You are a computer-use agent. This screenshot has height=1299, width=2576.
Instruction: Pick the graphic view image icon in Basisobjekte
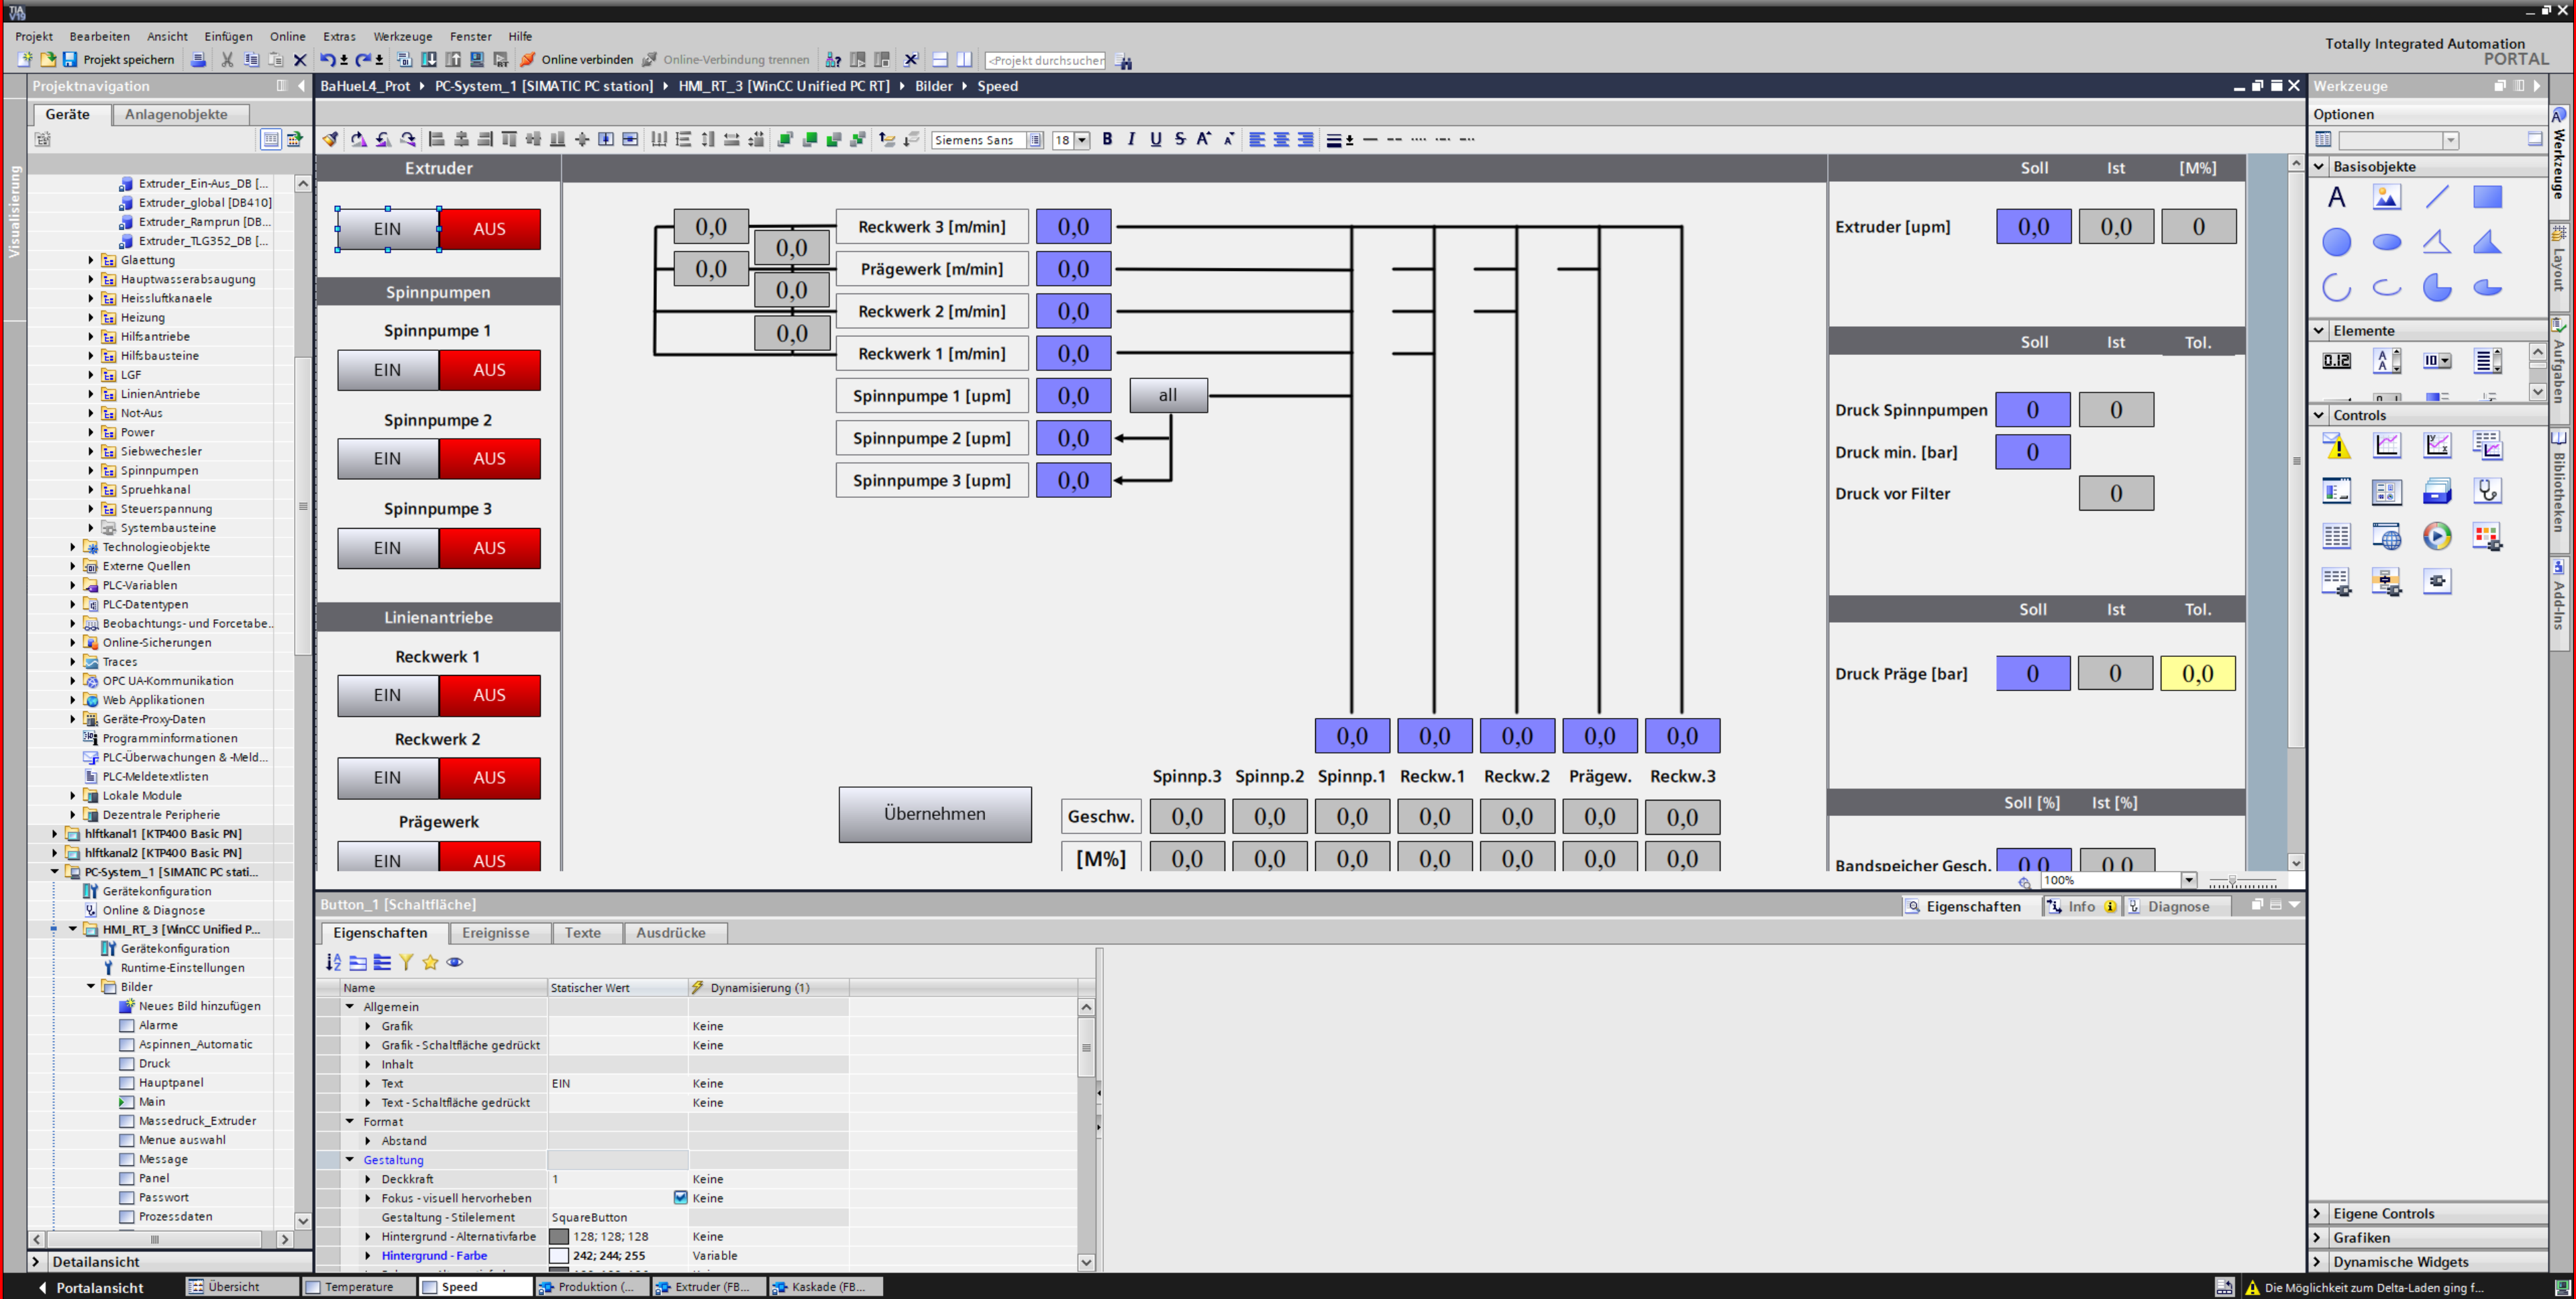point(2386,197)
